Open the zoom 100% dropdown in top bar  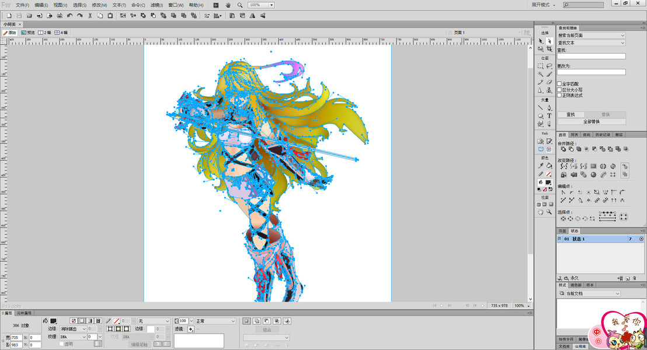[272, 5]
